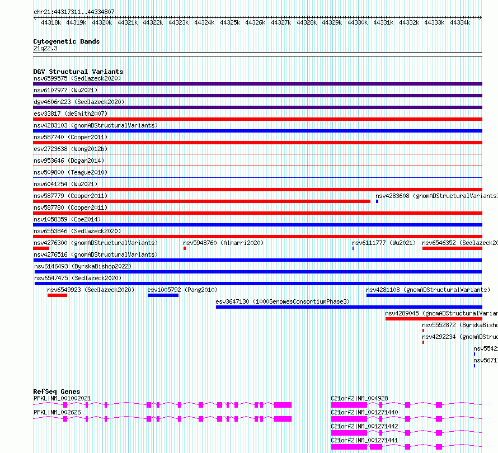This screenshot has width=498, height=453.
Task: Click the esv1005792 Pang2010 blue bar
Action: 163,295
